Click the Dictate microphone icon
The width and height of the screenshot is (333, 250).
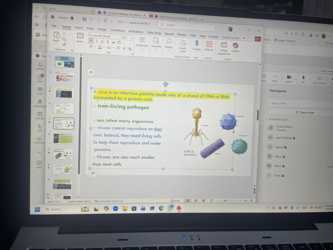[197, 44]
